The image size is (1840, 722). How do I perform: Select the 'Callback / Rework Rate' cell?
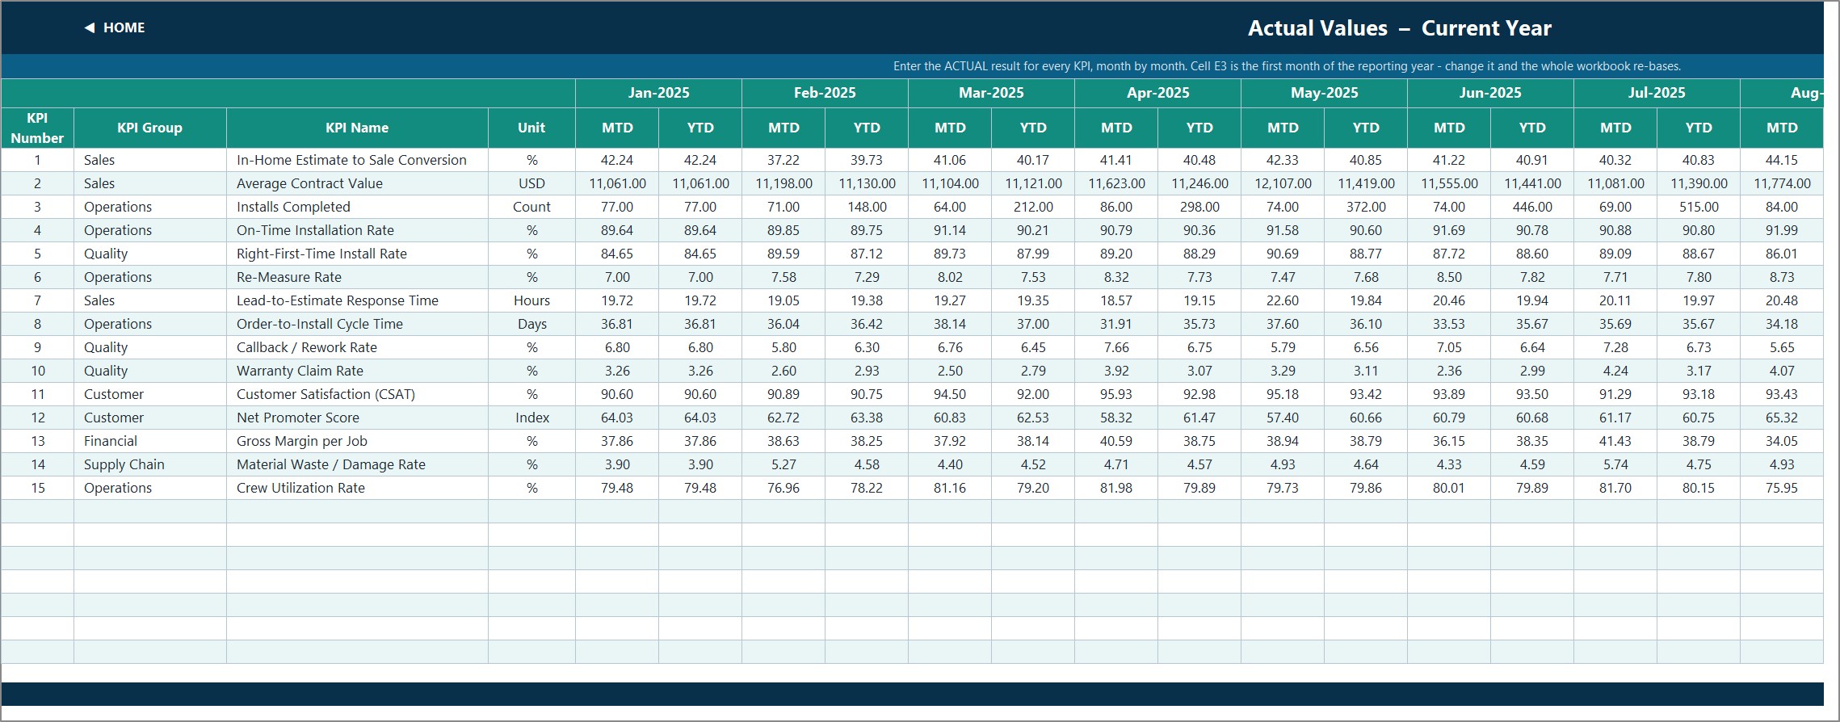[x=357, y=347]
